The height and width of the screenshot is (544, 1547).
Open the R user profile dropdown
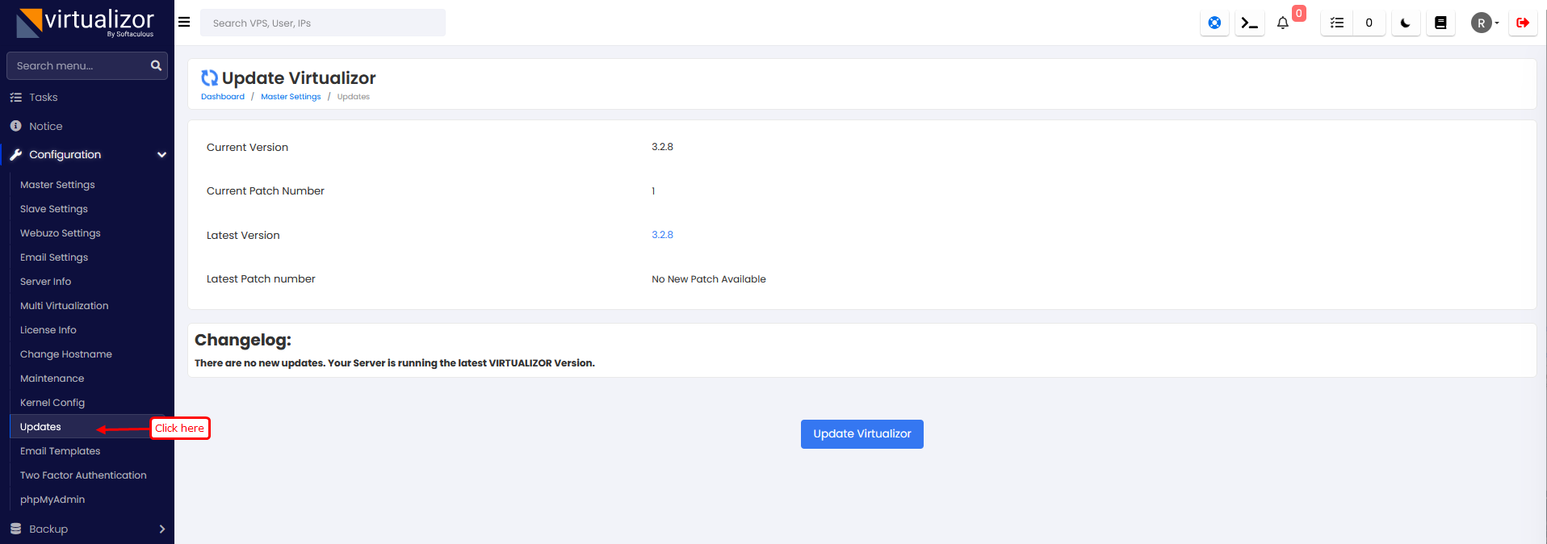pos(1484,23)
